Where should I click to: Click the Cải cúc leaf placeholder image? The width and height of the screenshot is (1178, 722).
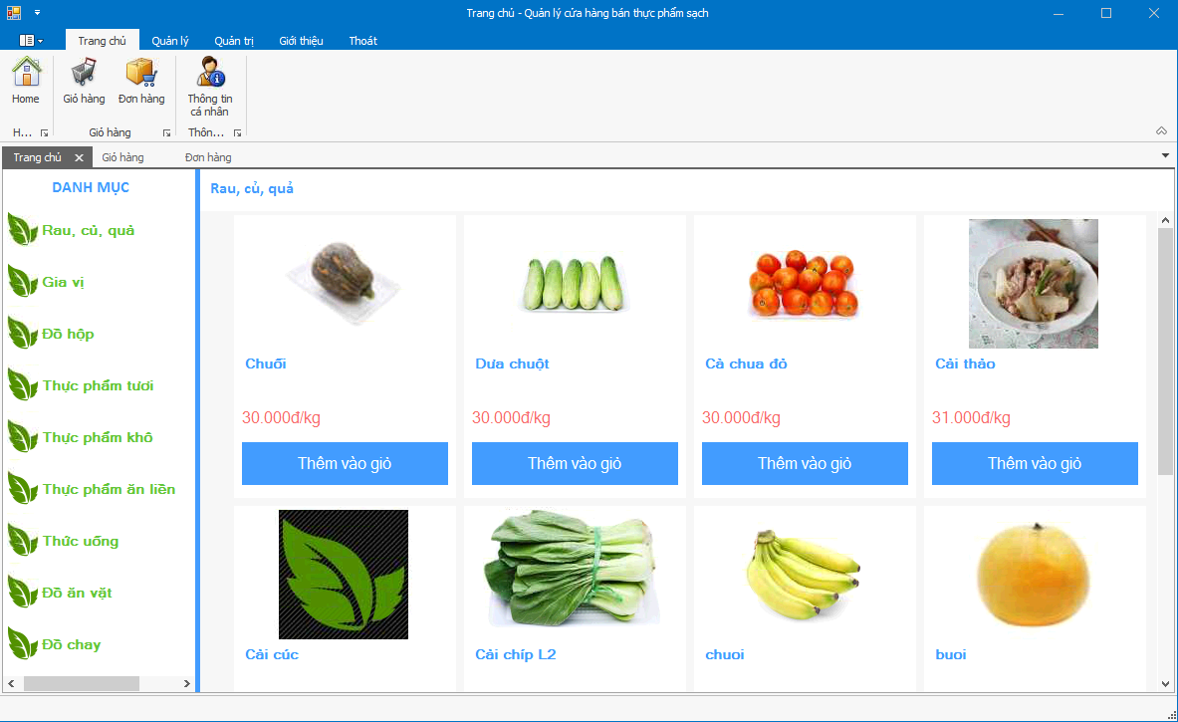(x=344, y=575)
